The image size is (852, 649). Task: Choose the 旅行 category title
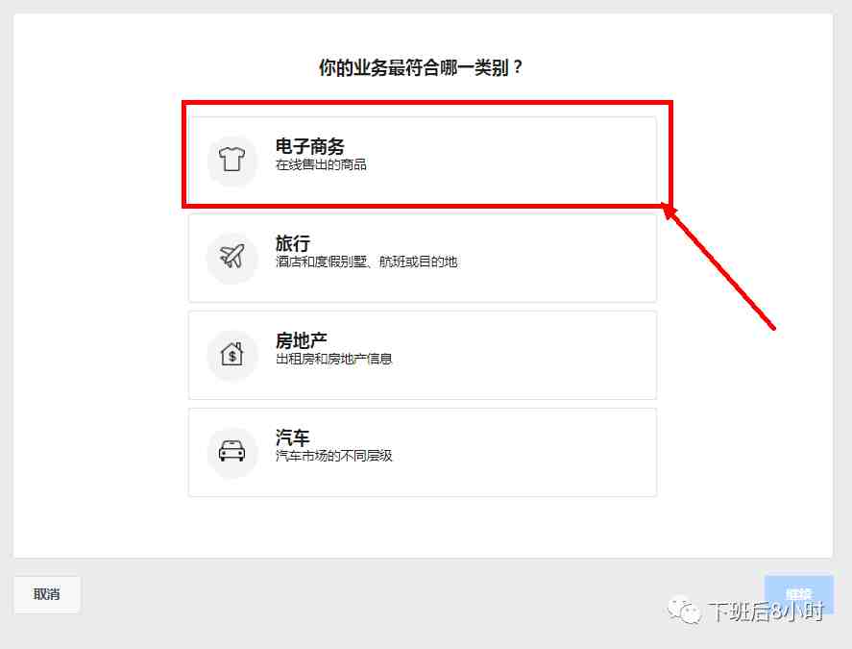click(x=292, y=242)
